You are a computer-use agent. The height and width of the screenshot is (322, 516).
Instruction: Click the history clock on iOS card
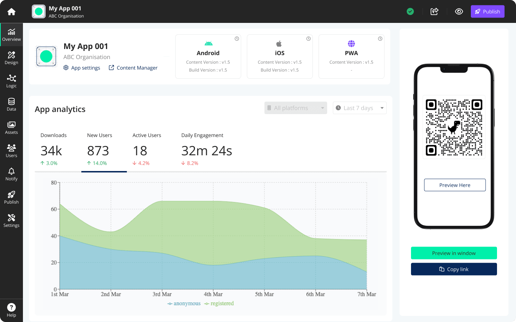pos(309,39)
